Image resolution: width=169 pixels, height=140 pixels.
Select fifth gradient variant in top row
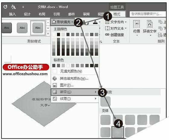[155, 120]
